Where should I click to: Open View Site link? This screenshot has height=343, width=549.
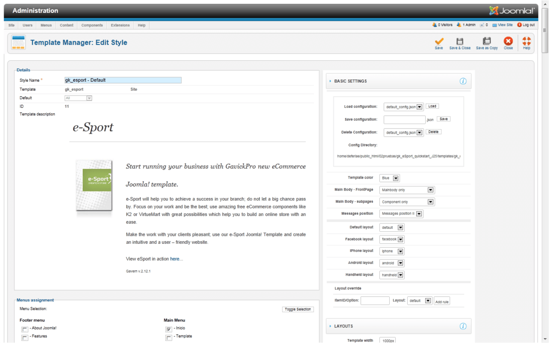[x=503, y=25]
